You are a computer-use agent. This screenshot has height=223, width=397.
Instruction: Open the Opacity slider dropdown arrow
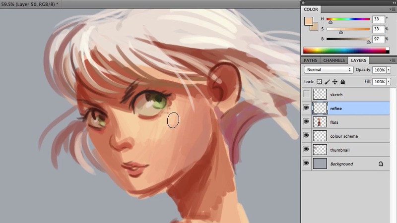[x=389, y=70]
